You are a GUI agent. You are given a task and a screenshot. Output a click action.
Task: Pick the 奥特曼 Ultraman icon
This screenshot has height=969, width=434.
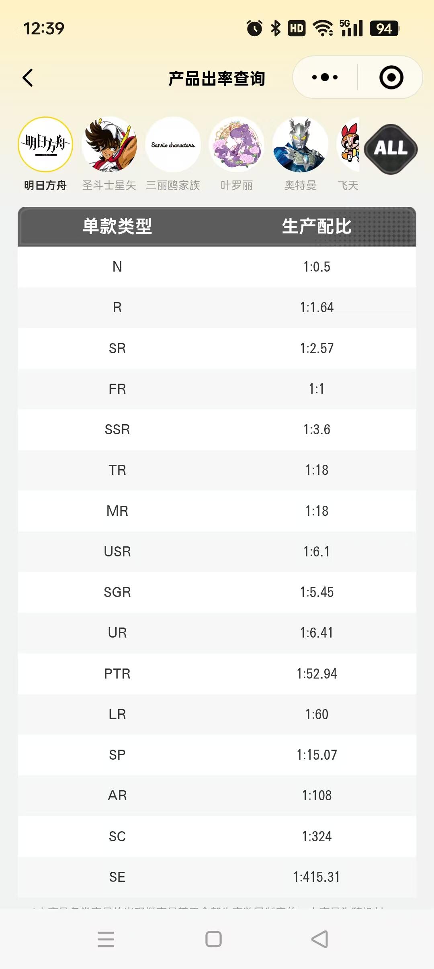tap(300, 145)
